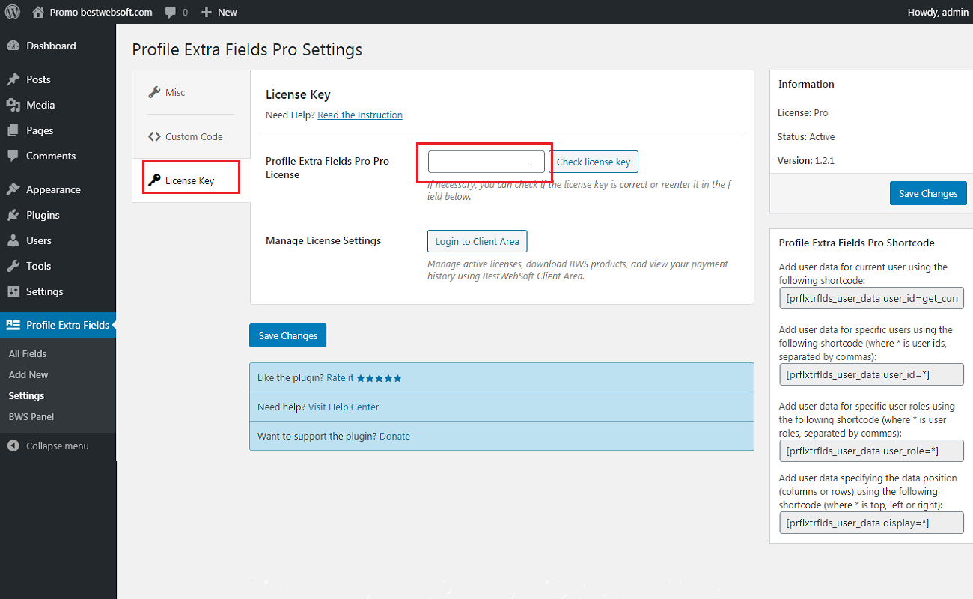973x599 pixels.
Task: Select the user_id=* shortcode field
Action: pyautogui.click(x=871, y=374)
